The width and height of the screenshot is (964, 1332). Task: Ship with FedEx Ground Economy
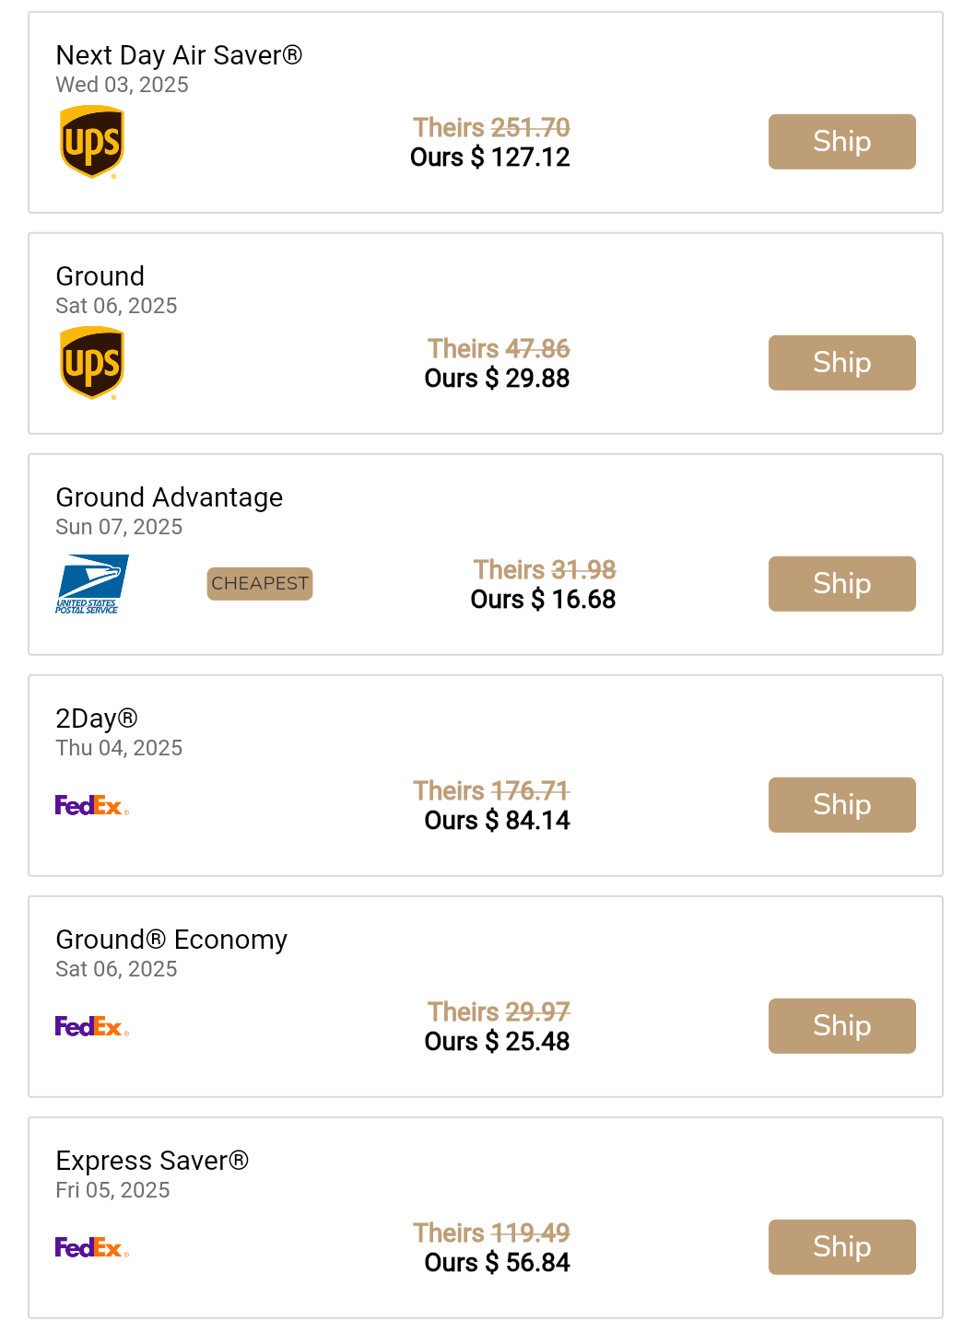[841, 1026]
